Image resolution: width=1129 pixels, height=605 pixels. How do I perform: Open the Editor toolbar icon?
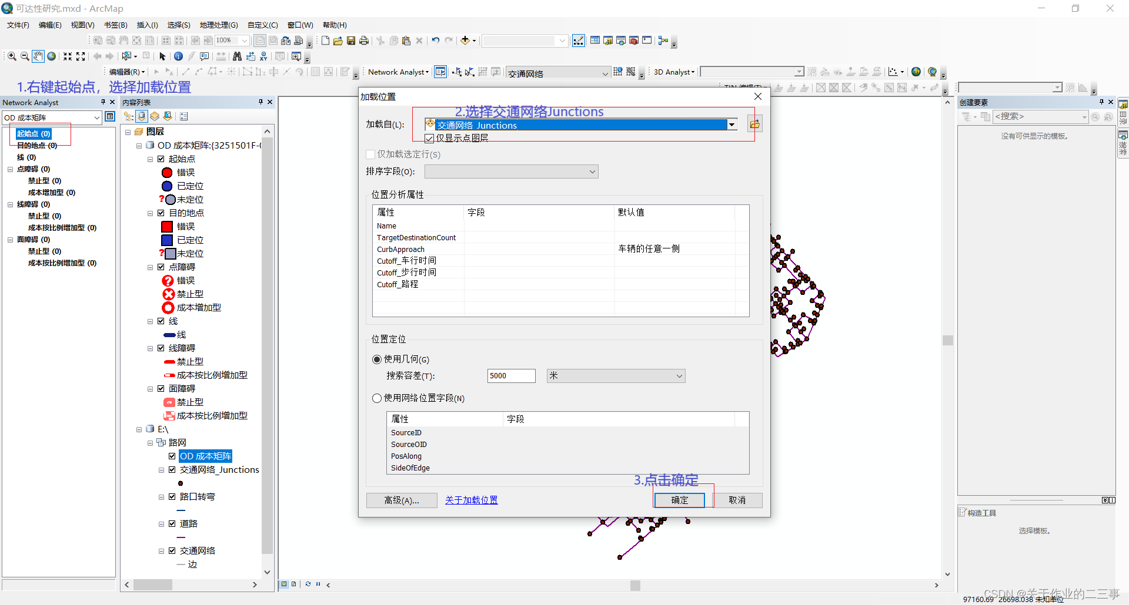click(579, 41)
